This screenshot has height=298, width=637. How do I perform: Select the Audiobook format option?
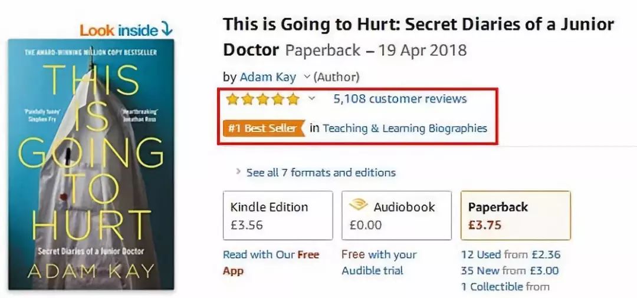396,216
